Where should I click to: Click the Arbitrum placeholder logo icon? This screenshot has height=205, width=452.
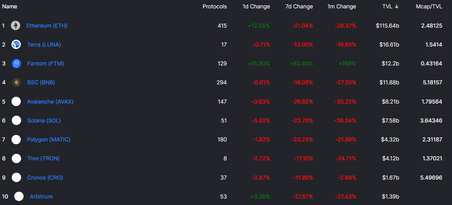click(19, 196)
